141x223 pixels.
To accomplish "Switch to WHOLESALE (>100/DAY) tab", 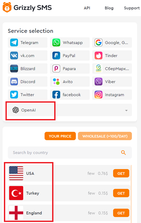I will (x=105, y=136).
